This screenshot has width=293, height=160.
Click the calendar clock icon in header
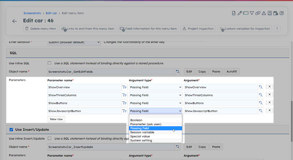(275, 13)
